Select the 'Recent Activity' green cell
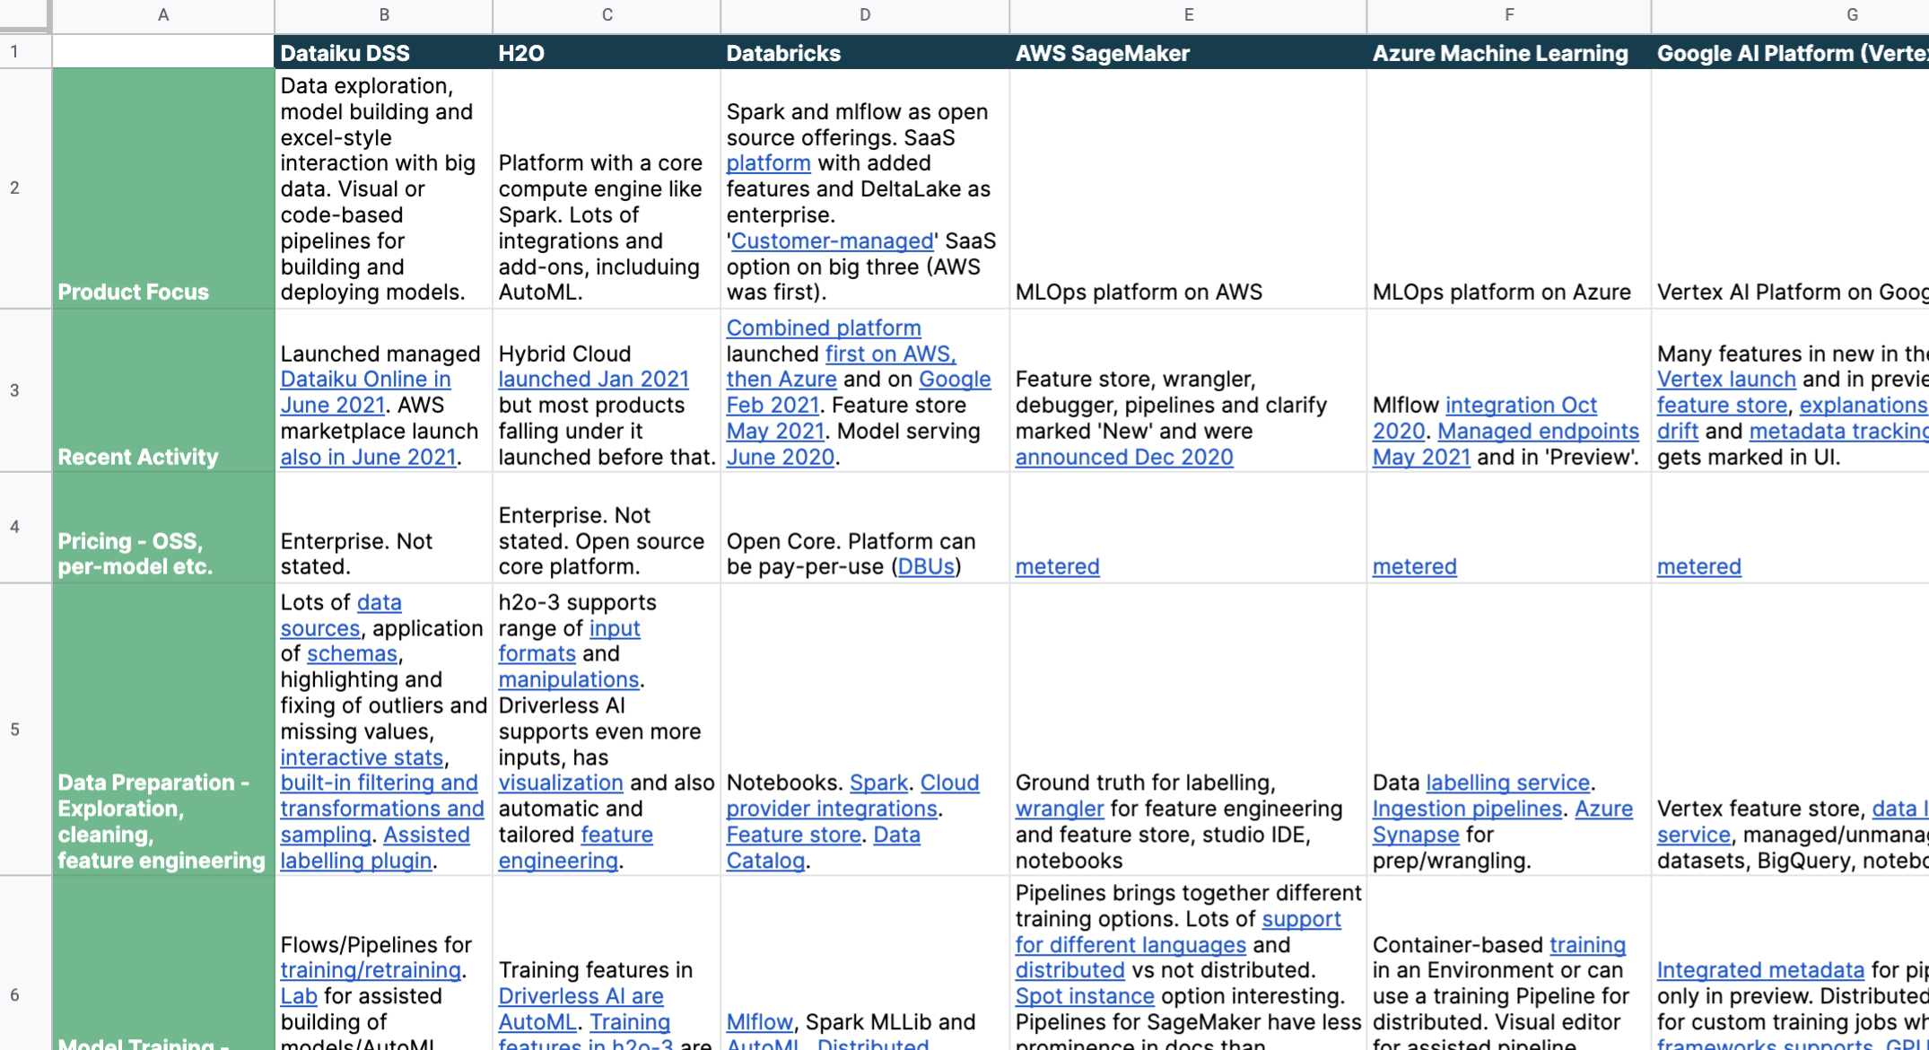Screen dimensions: 1929x1050 point(163,391)
